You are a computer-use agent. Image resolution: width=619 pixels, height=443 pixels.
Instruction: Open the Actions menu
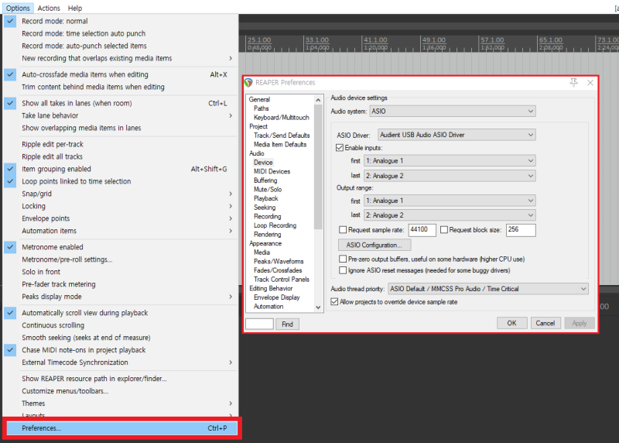coord(49,8)
